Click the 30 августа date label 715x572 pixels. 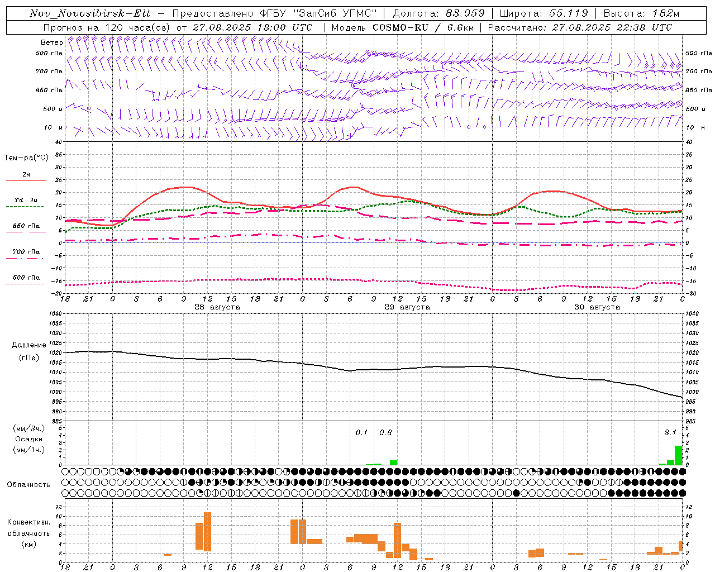597,307
